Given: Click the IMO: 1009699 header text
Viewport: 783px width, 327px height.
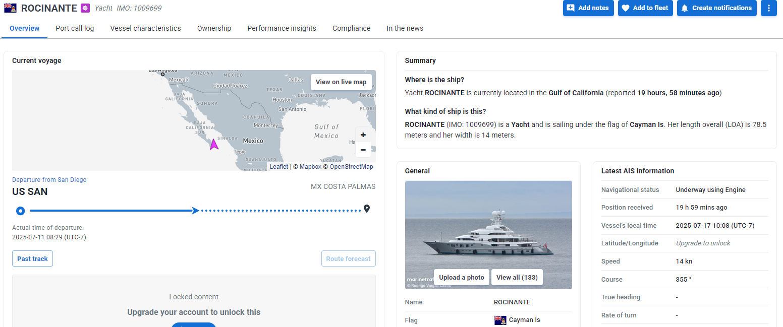Looking at the screenshot, I should point(139,8).
